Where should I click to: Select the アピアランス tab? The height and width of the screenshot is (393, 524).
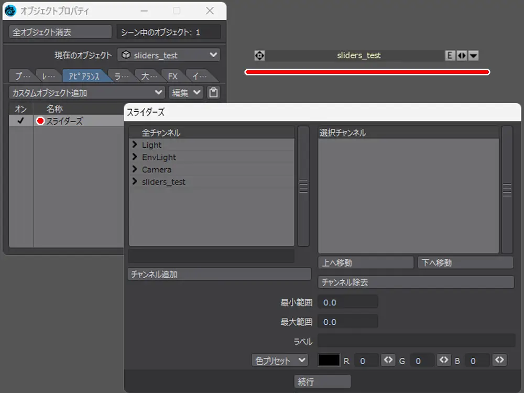coord(84,77)
